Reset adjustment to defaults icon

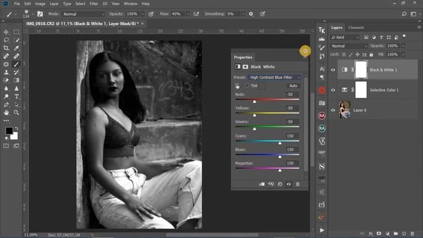click(280, 184)
